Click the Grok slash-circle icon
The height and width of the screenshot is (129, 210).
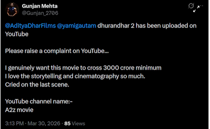coord(191,6)
